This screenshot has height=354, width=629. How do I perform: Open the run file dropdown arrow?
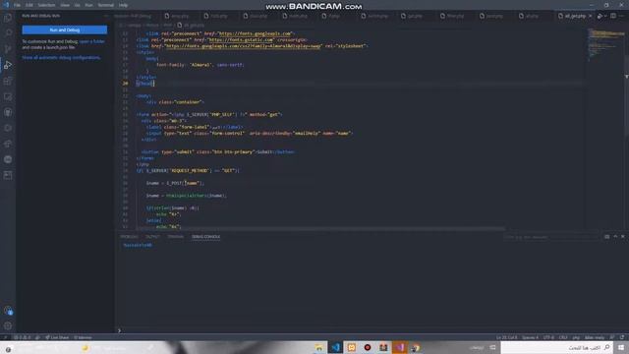click(605, 16)
